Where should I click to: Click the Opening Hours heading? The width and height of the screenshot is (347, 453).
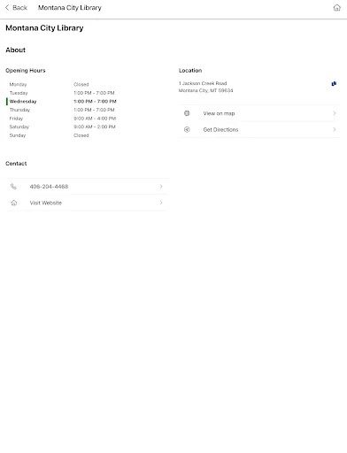(26, 71)
